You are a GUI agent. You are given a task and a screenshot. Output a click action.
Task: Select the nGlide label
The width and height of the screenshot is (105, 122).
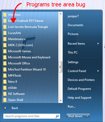point(12,88)
